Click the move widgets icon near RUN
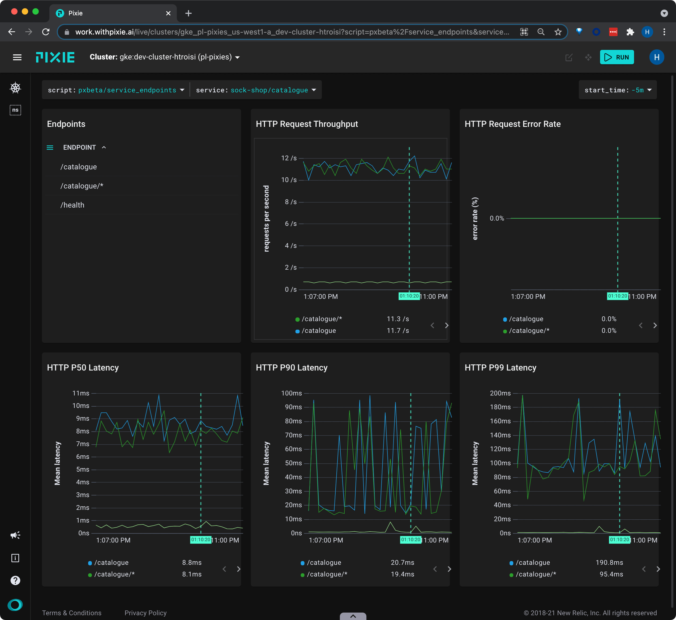Viewport: 676px width, 620px height. pos(588,57)
